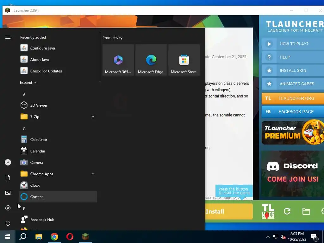
Task: Click the Discord Come Join Us banner
Action: tap(293, 174)
